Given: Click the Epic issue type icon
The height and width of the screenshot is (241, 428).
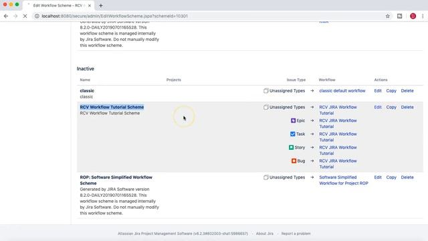Looking at the screenshot, I should pyautogui.click(x=293, y=120).
